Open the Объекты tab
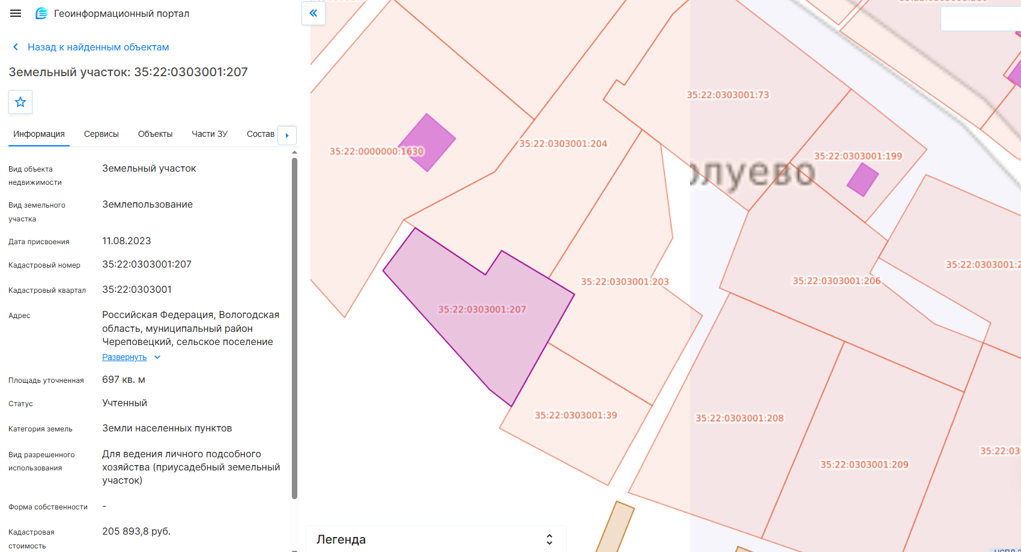 coord(156,134)
